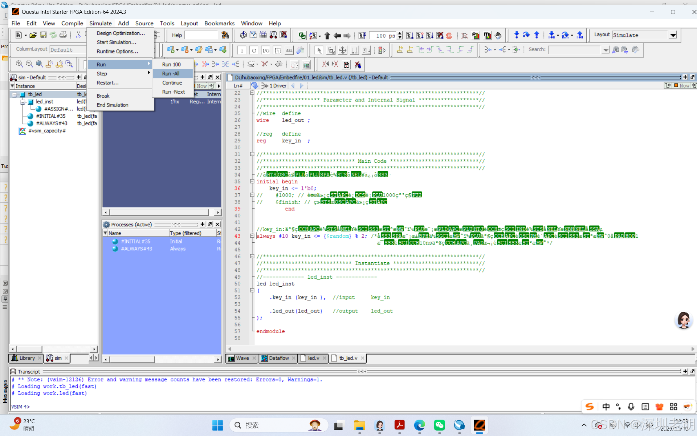This screenshot has width=697, height=436.
Task: Expand the Processes Name column filter triangle
Action: 105,233
